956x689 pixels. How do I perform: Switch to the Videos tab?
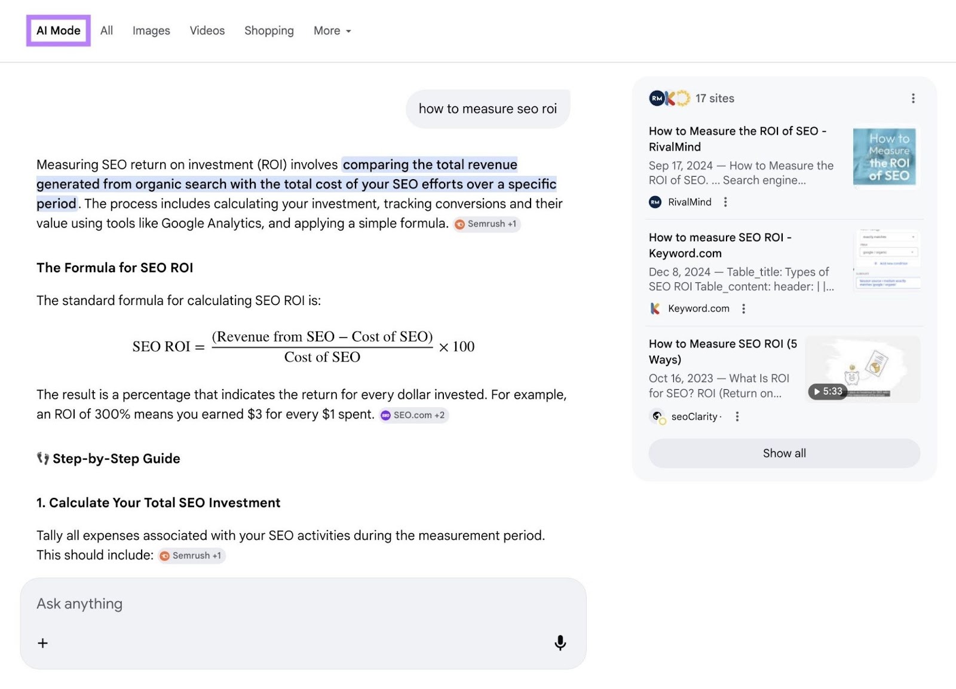click(207, 30)
